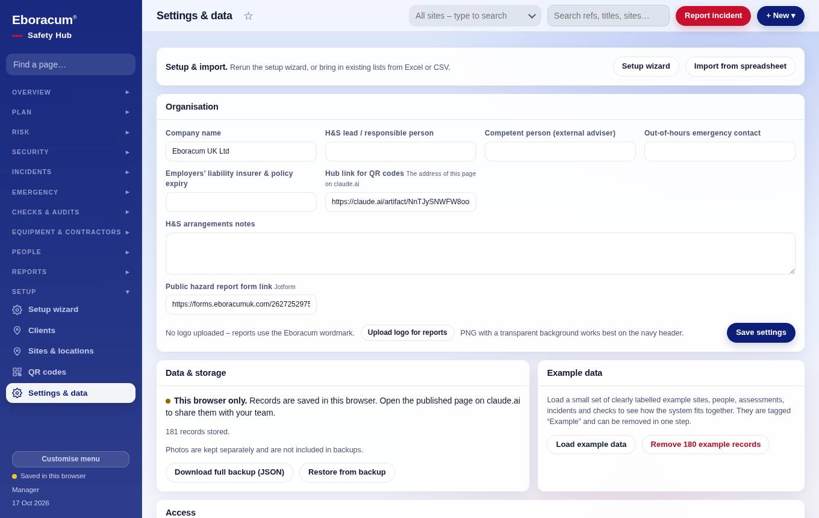Expand the Incidents sidebar section
The height and width of the screenshot is (518, 819).
click(70, 172)
